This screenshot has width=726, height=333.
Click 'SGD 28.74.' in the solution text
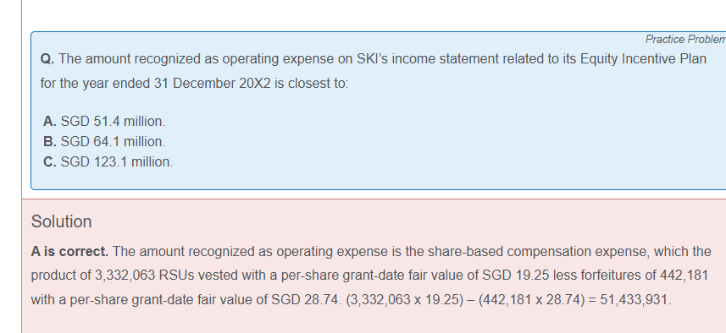tap(306, 300)
